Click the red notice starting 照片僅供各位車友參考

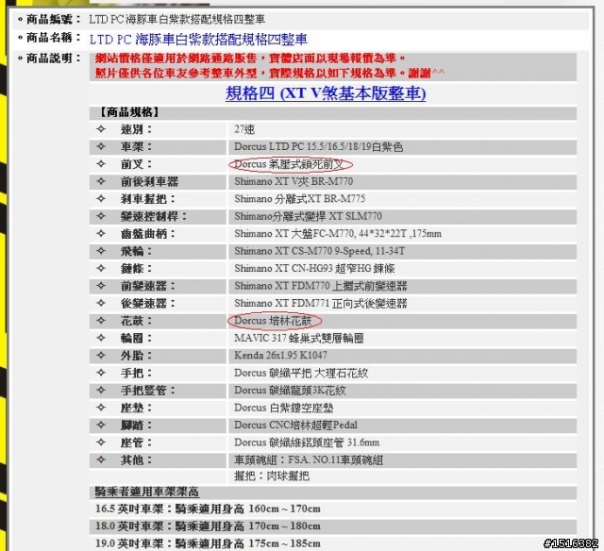tap(270, 73)
